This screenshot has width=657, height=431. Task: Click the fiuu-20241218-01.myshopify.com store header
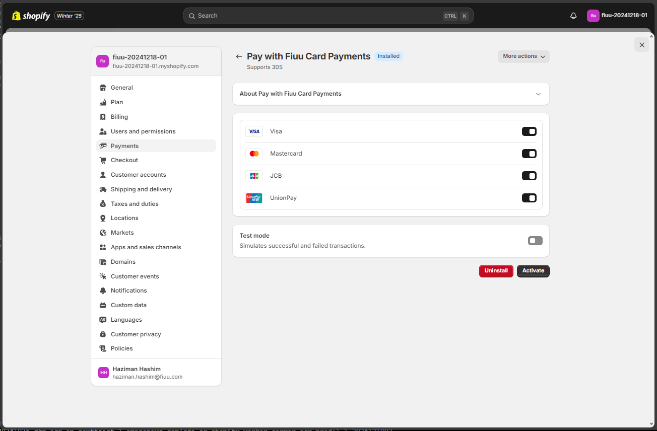[156, 61]
